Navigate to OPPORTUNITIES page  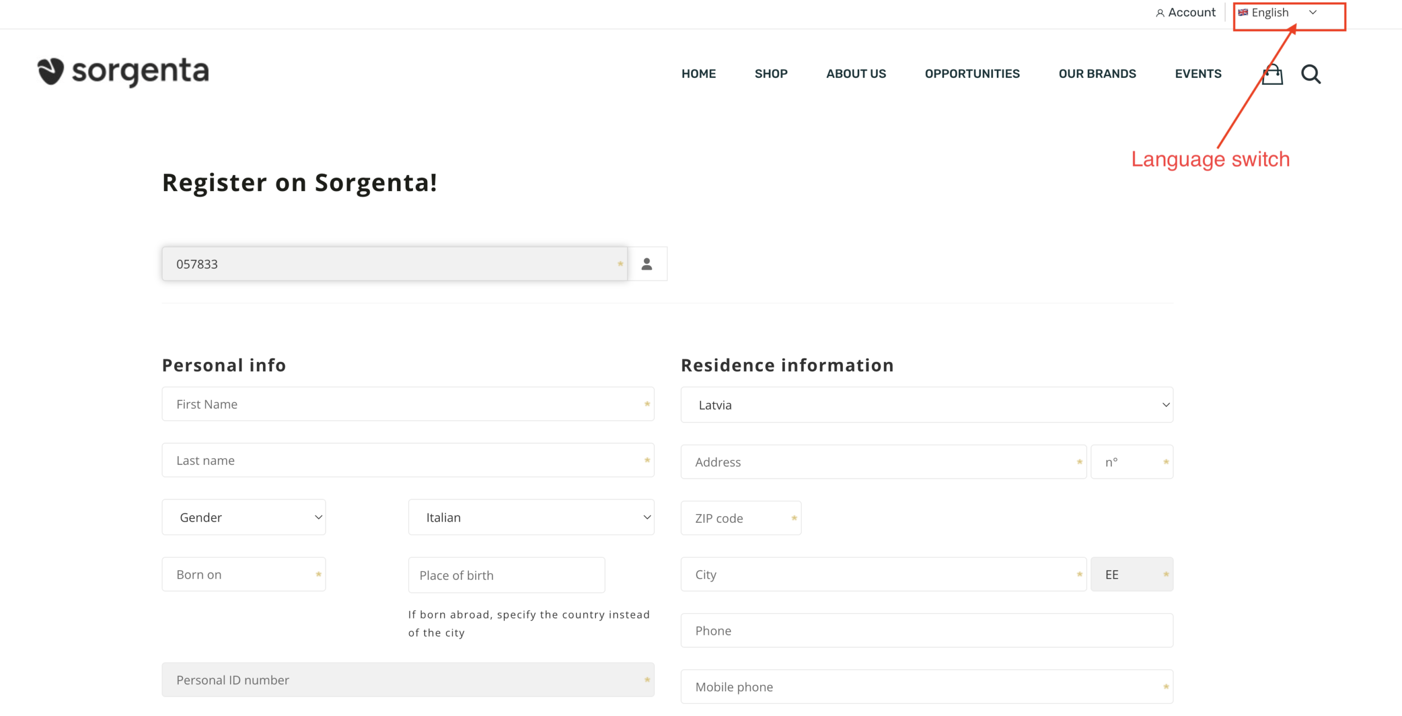coord(972,74)
